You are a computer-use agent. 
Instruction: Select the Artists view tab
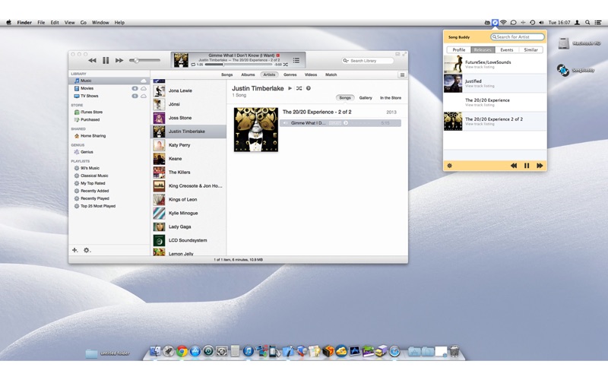(x=269, y=74)
